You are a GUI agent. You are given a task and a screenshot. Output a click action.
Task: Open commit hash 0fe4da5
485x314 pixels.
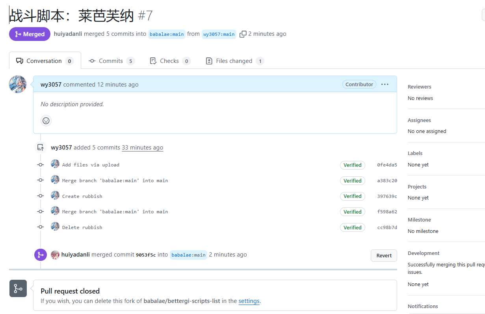tap(387, 165)
